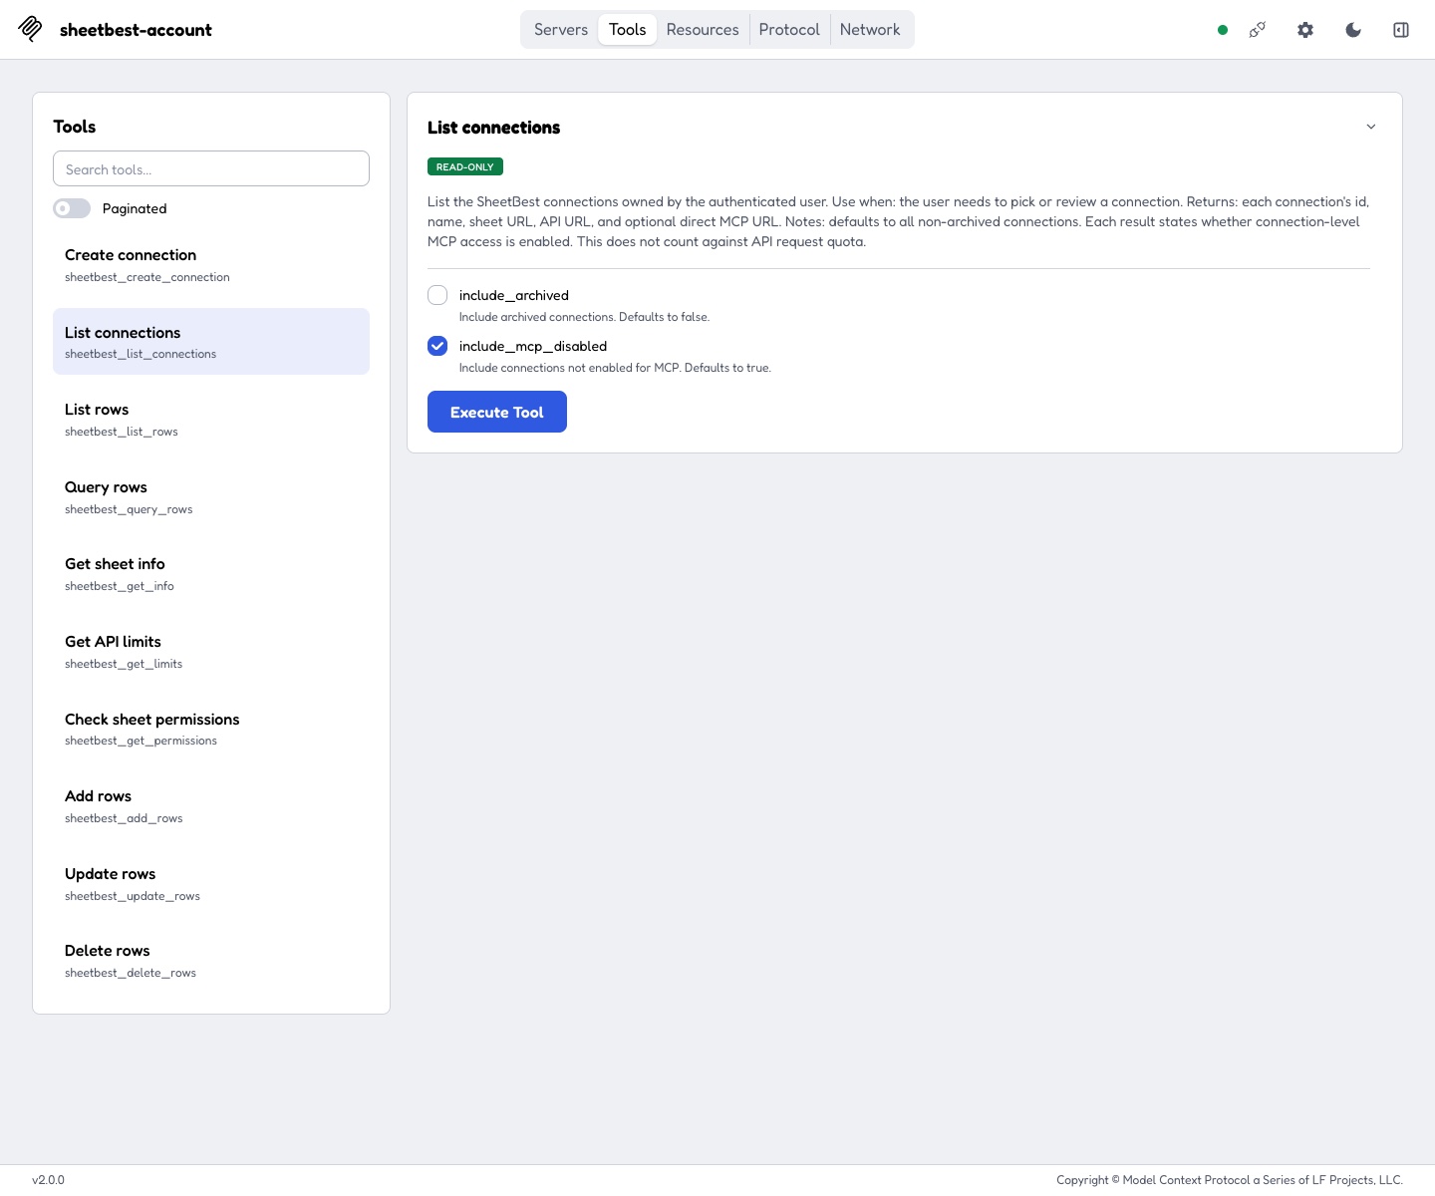This screenshot has width=1435, height=1196.
Task: Select the Get sheet info tool
Action: pos(211,574)
